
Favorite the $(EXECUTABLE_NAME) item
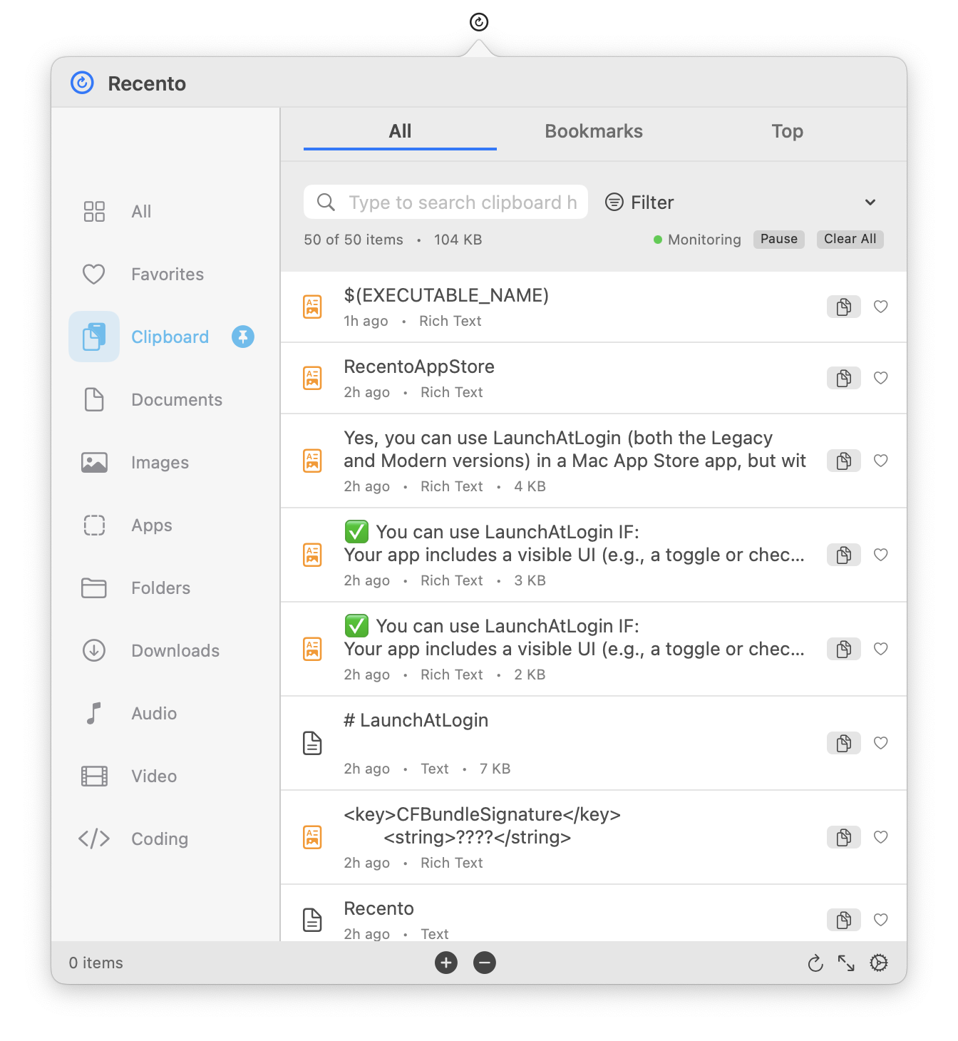(880, 307)
